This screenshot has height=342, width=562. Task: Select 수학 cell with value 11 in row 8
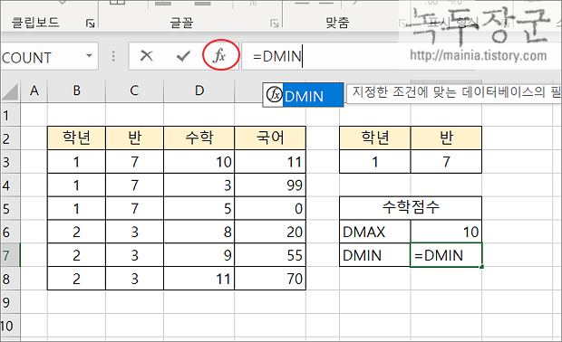[199, 279]
